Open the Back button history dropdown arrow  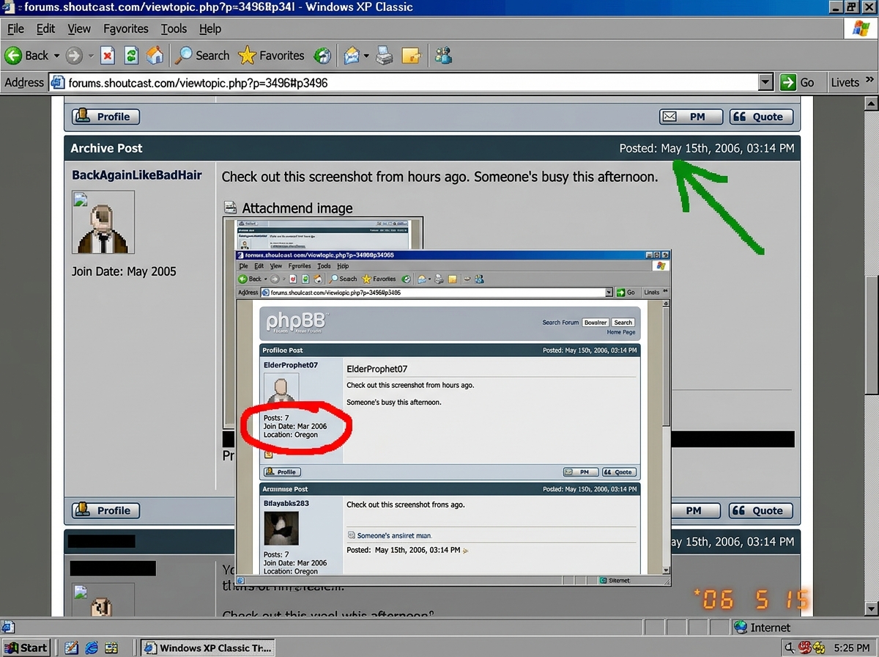(57, 56)
